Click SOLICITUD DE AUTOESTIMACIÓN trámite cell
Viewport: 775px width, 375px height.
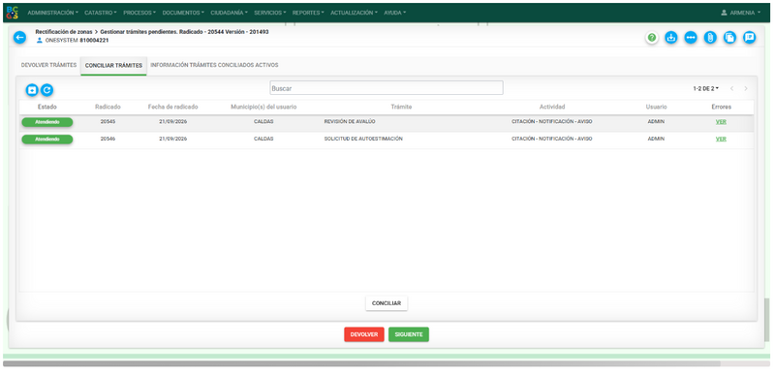363,139
